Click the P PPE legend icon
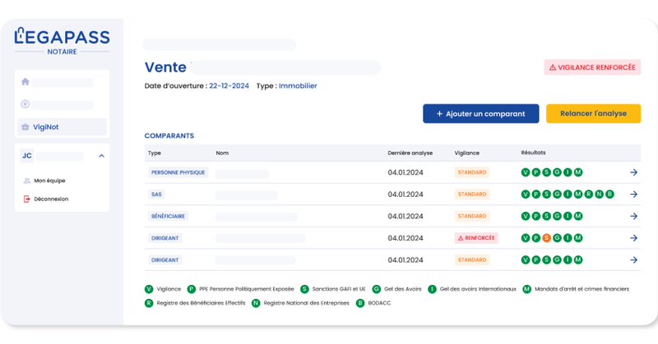Screen dimensions: 658x344 [x=192, y=289]
